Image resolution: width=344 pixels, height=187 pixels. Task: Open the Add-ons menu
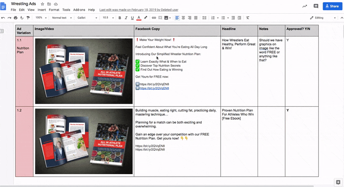click(79, 9)
